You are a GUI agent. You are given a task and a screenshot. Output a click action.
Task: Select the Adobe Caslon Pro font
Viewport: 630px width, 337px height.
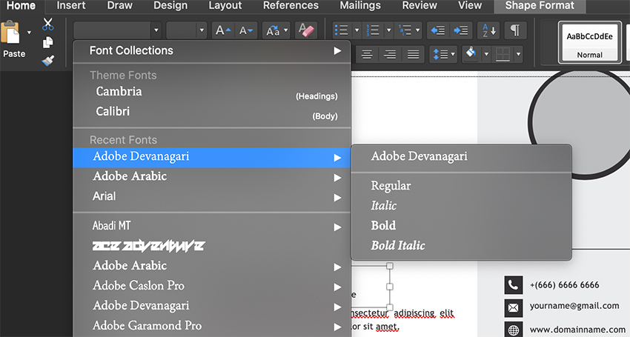tap(212, 286)
